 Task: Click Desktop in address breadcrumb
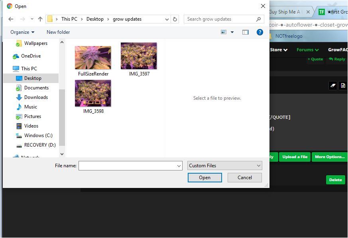tap(95, 19)
